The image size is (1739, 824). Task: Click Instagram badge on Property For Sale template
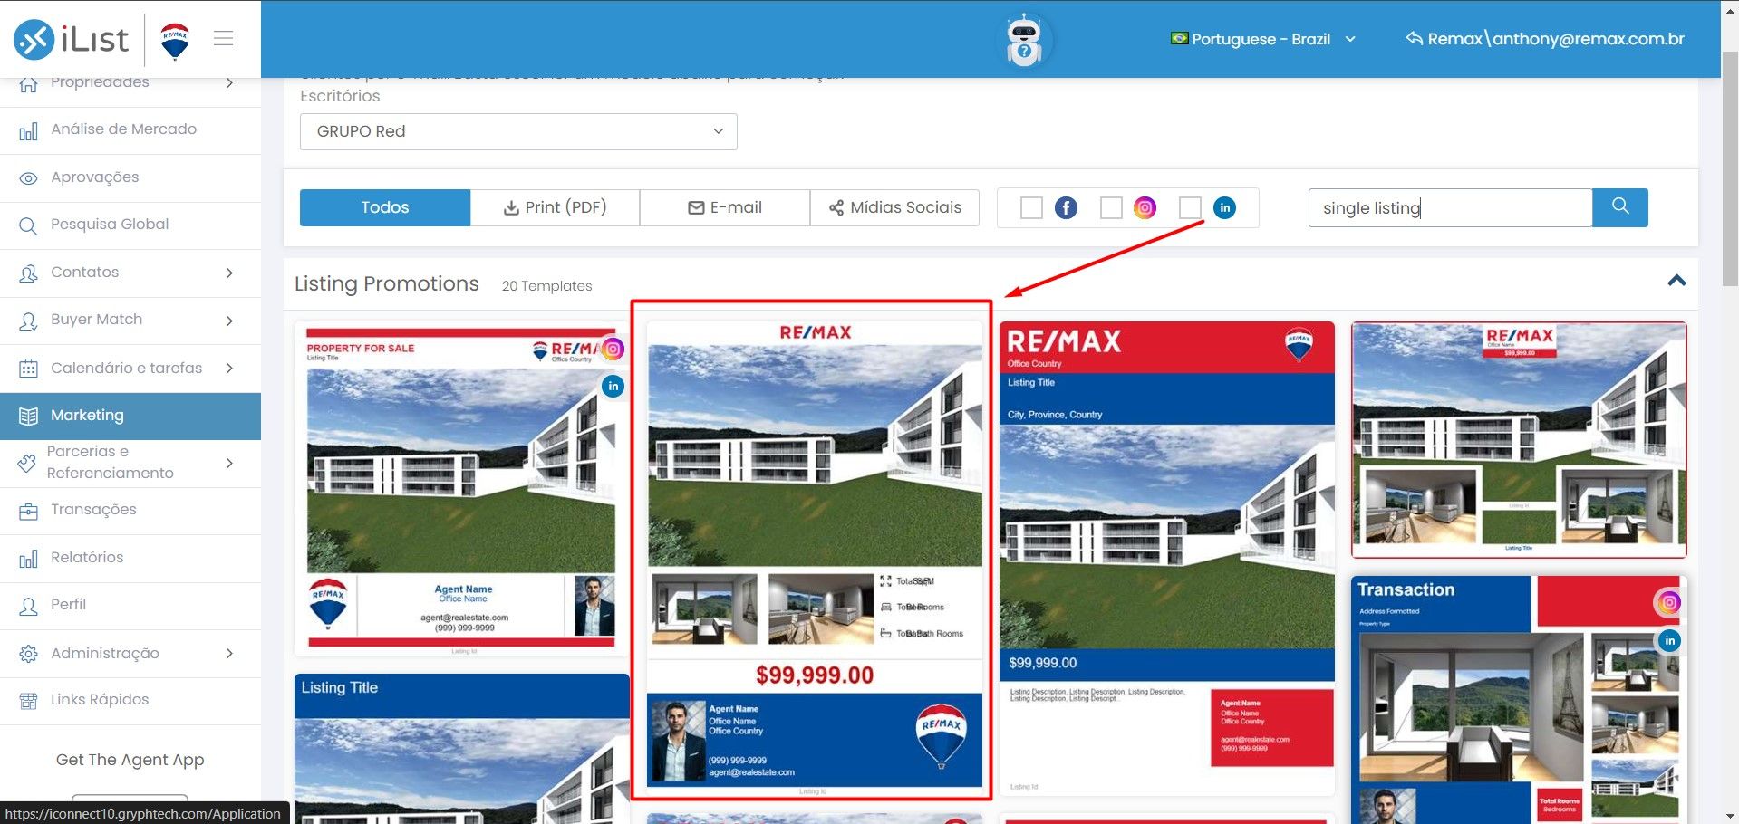pos(613,349)
